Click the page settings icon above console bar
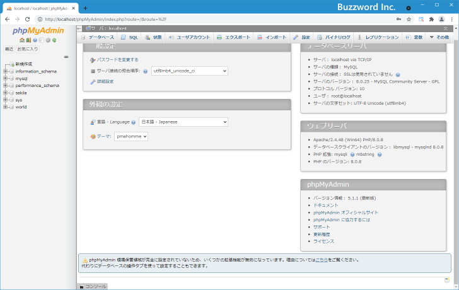This screenshot has height=290, width=459. coord(447,280)
